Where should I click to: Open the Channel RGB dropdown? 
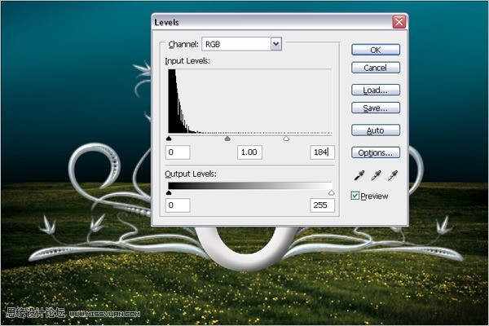point(242,44)
